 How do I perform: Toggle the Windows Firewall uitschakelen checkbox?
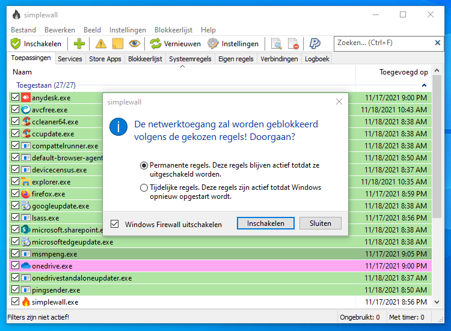click(x=115, y=224)
